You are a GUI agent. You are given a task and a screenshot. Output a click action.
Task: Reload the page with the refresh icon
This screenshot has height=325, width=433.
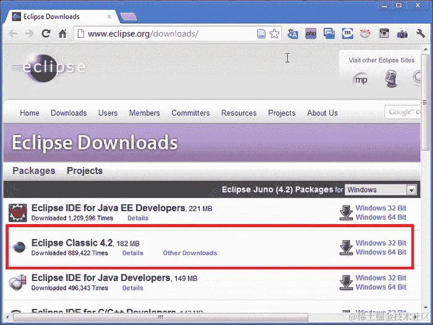pos(46,33)
